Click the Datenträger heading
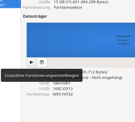This screenshot has width=135, height=122. point(35,16)
